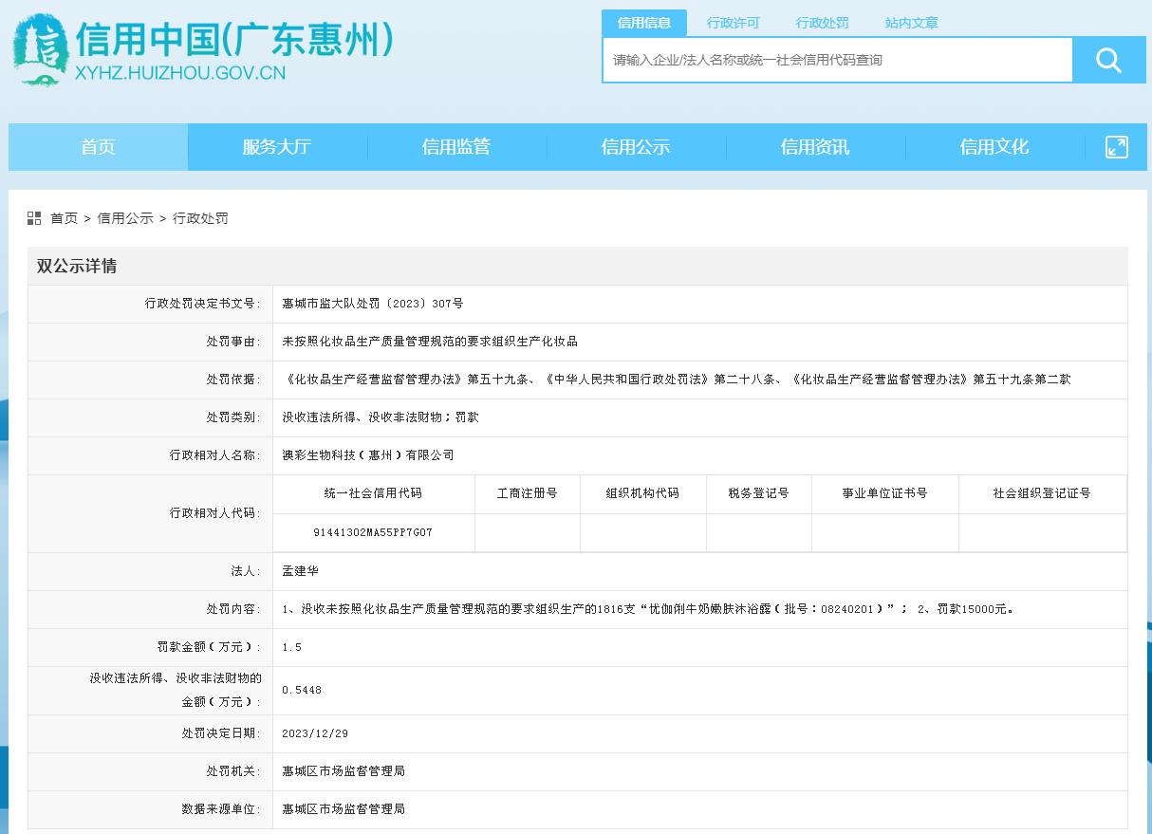This screenshot has height=834, width=1152.
Task: Go to 信用监管 in navigation bar
Action: pos(455,147)
